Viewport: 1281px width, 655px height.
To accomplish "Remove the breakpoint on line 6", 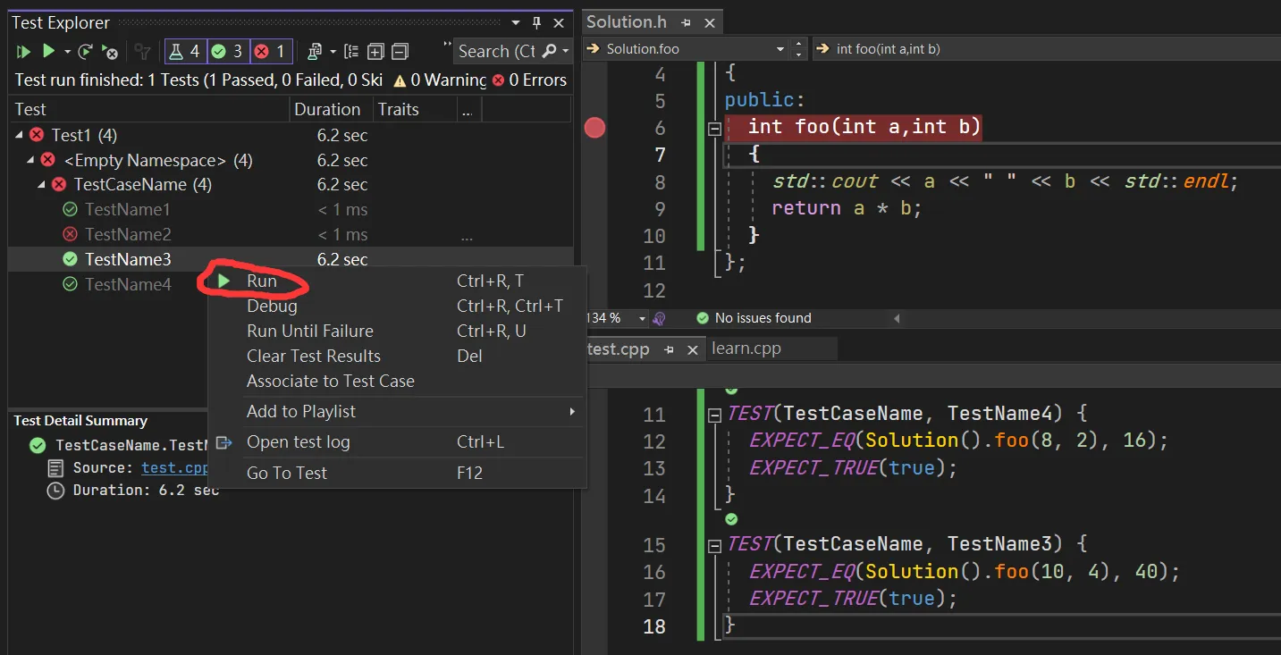I will pyautogui.click(x=594, y=128).
